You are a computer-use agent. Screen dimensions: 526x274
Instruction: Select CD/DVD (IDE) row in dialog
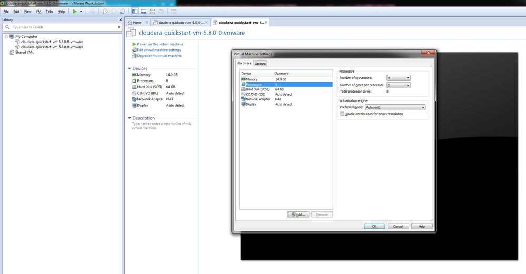(x=286, y=95)
